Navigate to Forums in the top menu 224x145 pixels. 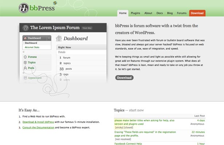[182, 13]
